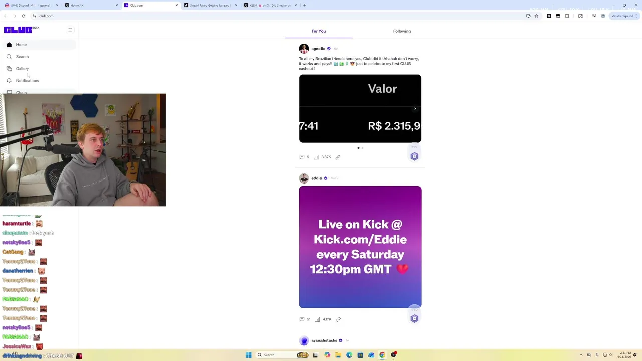Screen dimensions: 642x361
Task: Open the browser extensions puzzle icon
Action: coord(567,16)
